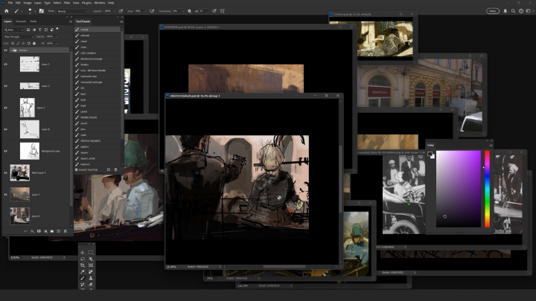Enable airbrush-style build-up icon

pos(152,11)
